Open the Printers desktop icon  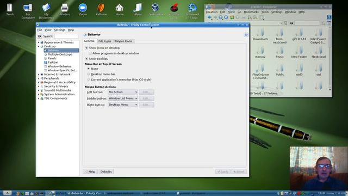(x=65, y=10)
